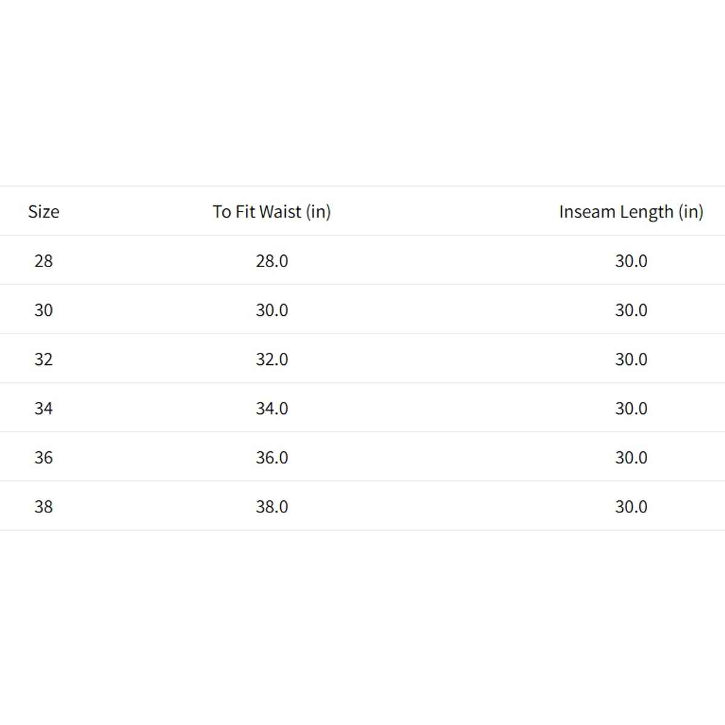Select size 30 in the Size column
This screenshot has height=725, width=725.
43,310
